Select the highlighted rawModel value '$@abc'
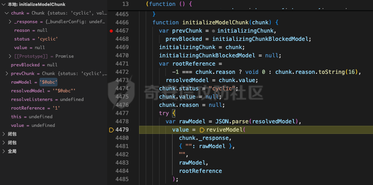This screenshot has height=185, width=373. point(49,82)
